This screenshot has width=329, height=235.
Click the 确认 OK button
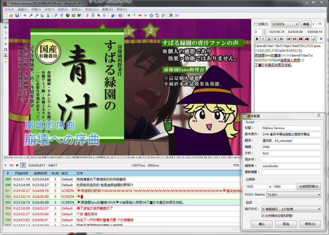coord(262,224)
